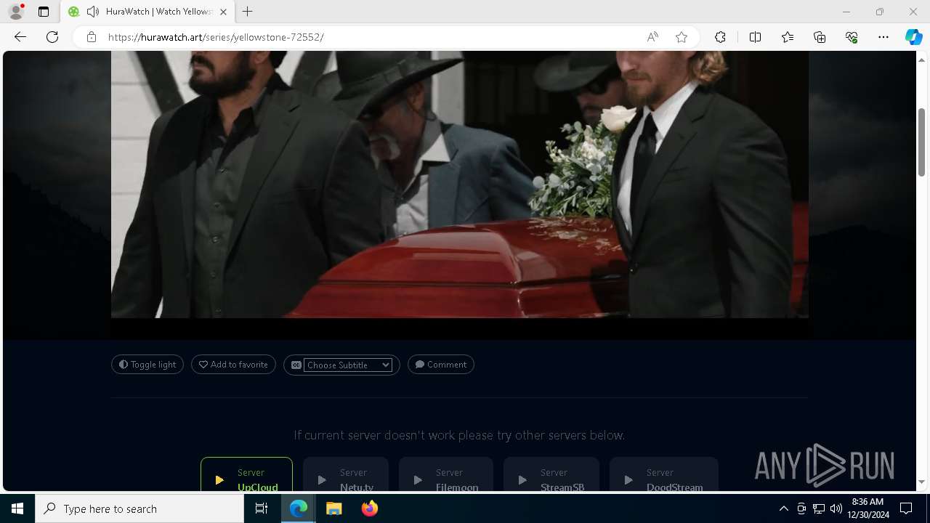Select the UpCloud server
The width and height of the screenshot is (930, 523).
pos(246,475)
